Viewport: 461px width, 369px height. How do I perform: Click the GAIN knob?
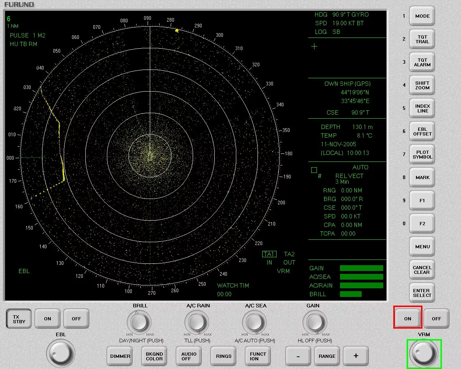point(315,322)
